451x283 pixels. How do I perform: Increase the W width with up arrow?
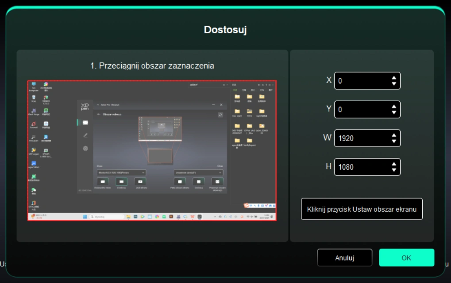(394, 136)
